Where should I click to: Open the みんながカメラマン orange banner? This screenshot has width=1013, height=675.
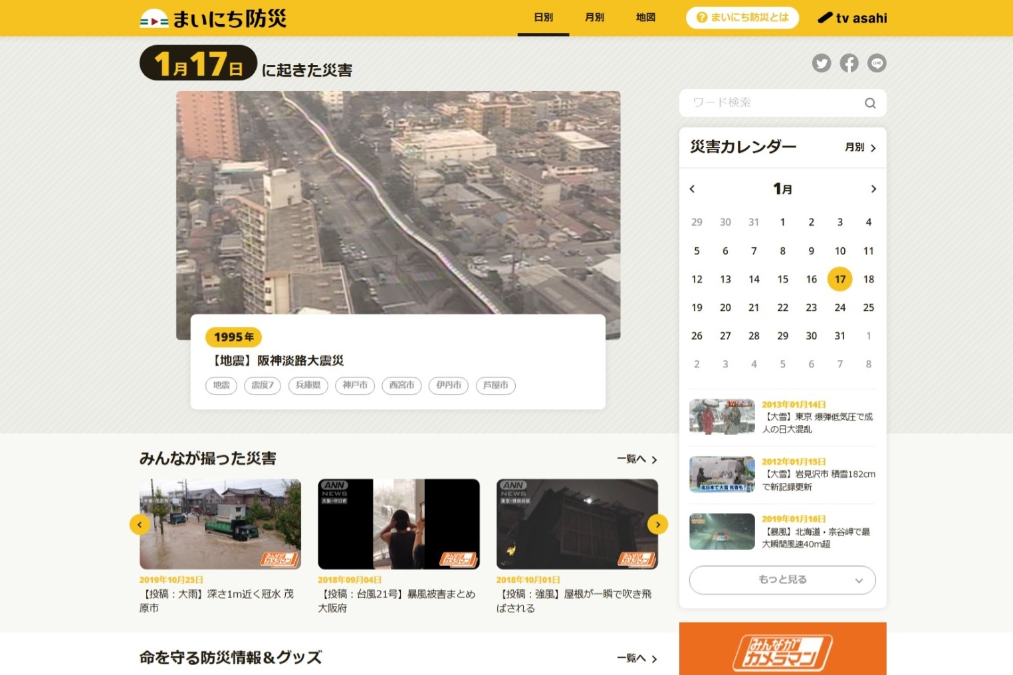pos(782,648)
